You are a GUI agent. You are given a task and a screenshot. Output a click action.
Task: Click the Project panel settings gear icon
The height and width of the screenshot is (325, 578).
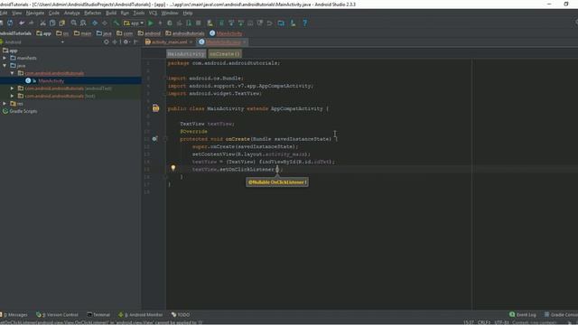(126, 42)
